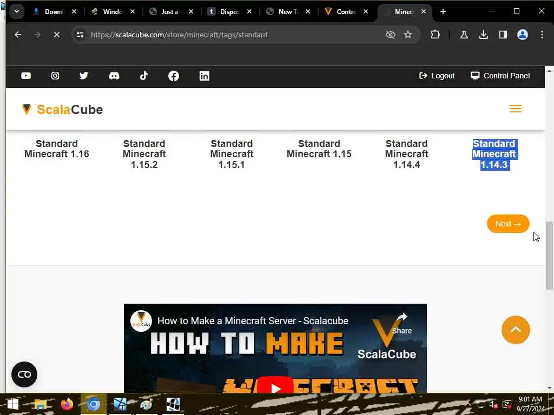Select Standard Minecraft 1.14.4

[407, 154]
